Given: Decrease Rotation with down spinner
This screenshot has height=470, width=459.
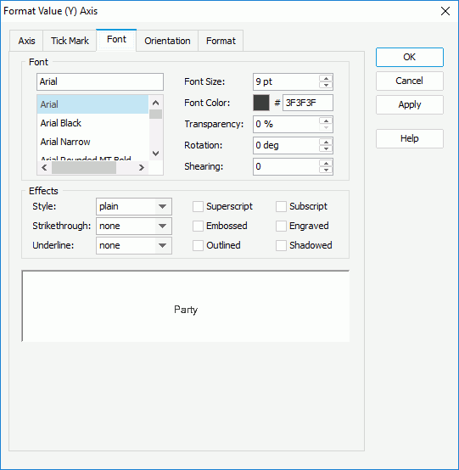Looking at the screenshot, I should click(x=326, y=149).
